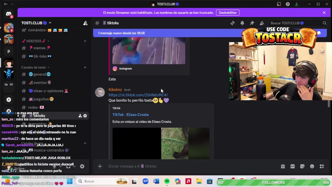Open the gift icon in message bar
The height and width of the screenshot is (187, 332).
283,166
